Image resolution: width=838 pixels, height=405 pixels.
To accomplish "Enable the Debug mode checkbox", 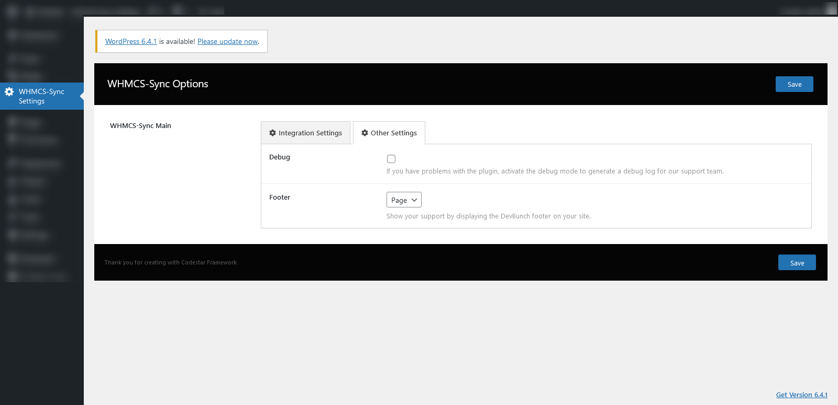I will pos(391,159).
